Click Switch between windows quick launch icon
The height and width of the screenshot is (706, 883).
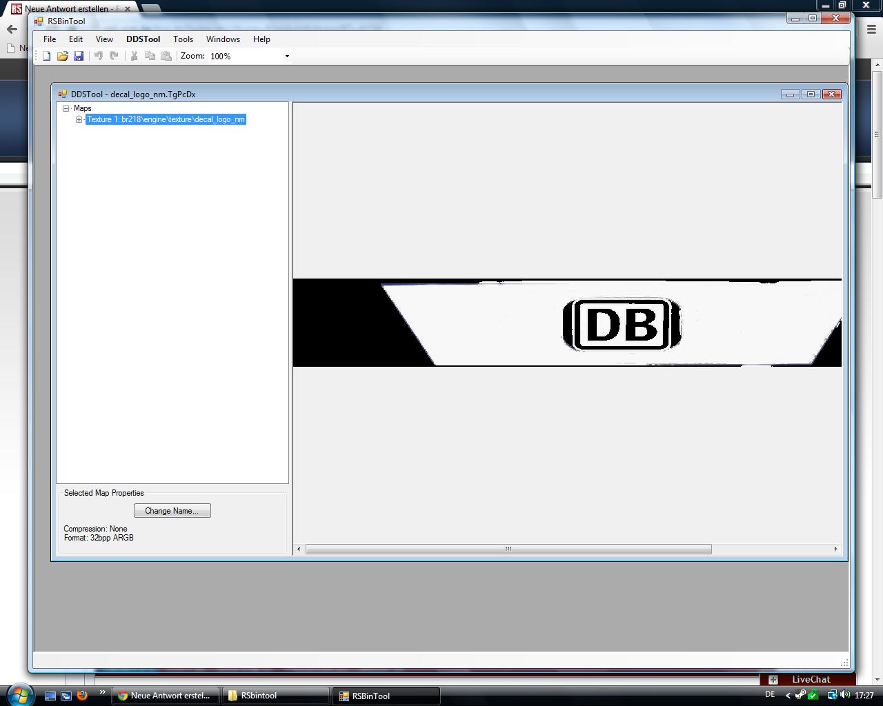pos(66,696)
